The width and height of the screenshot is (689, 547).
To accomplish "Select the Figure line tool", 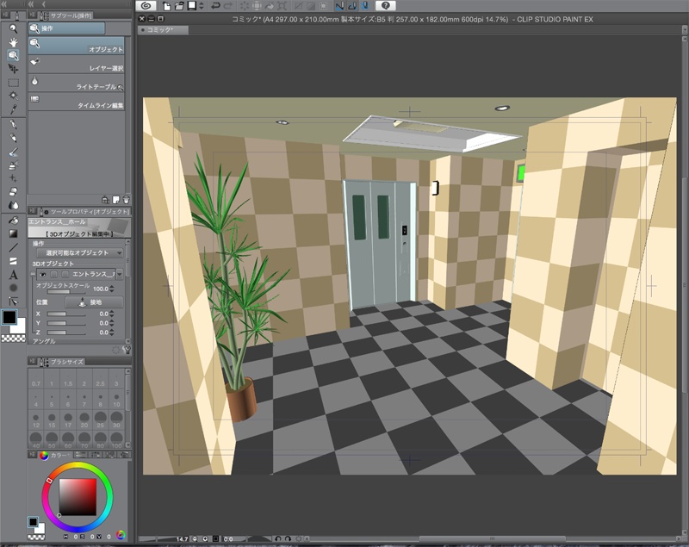I will pyautogui.click(x=14, y=247).
